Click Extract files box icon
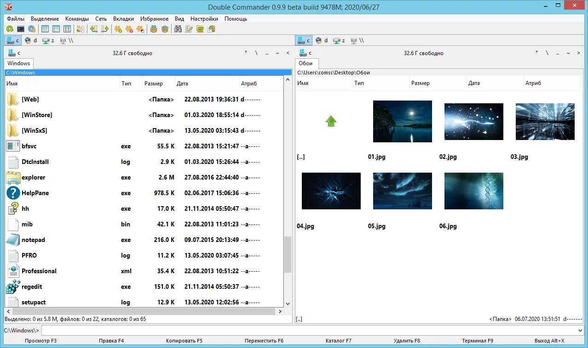Viewport: 588px width, 348px height. pyautogui.click(x=165, y=29)
